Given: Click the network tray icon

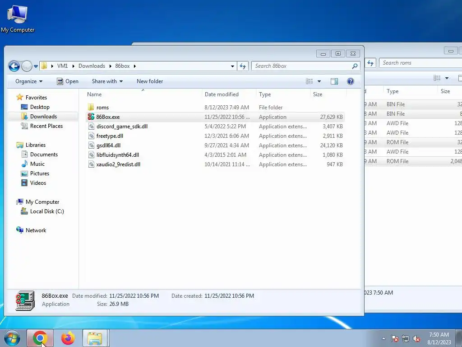Looking at the screenshot, I should (x=406, y=338).
